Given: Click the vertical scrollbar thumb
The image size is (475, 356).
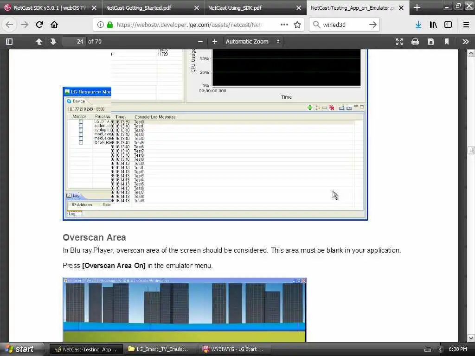Looking at the screenshot, I should tap(471, 151).
